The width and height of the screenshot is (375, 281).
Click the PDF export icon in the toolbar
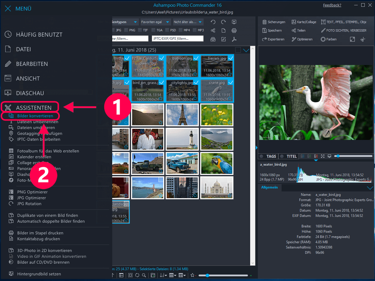(x=234, y=39)
